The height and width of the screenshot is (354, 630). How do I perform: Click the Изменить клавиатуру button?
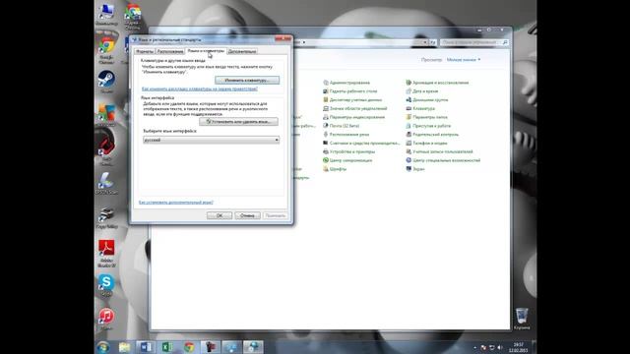tap(247, 81)
